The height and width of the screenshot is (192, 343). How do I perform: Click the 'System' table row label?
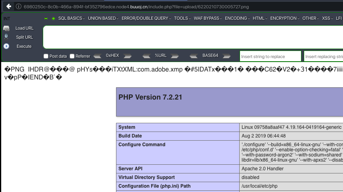[127, 127]
